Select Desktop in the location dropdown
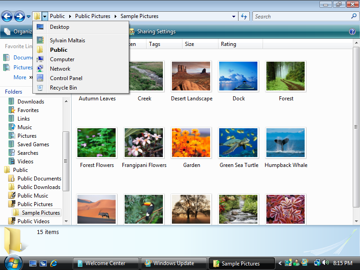This screenshot has height=270, width=360. pos(59,27)
